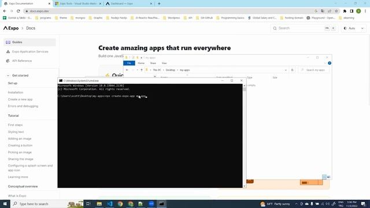Click the File Explorer help question icon
The height and width of the screenshot is (208, 370).
(x=330, y=63)
